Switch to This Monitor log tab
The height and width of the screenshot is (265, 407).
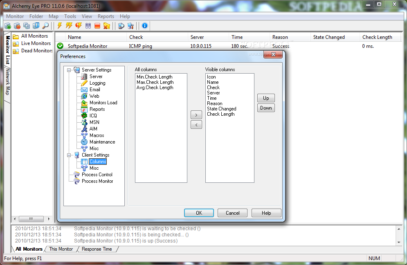[61, 249]
